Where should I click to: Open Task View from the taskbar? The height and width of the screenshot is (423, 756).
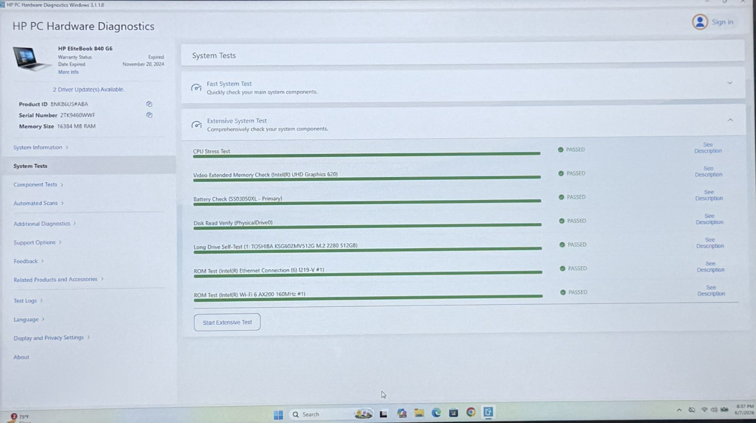pos(383,414)
